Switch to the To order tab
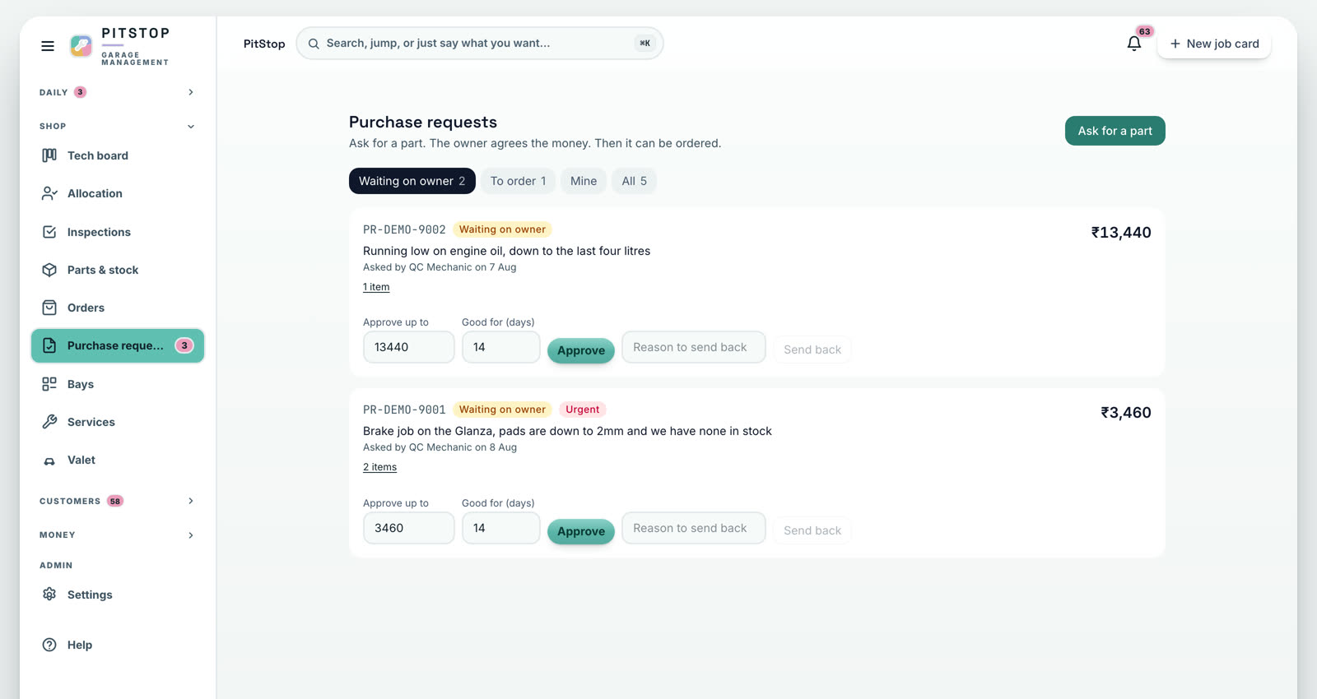 (519, 181)
